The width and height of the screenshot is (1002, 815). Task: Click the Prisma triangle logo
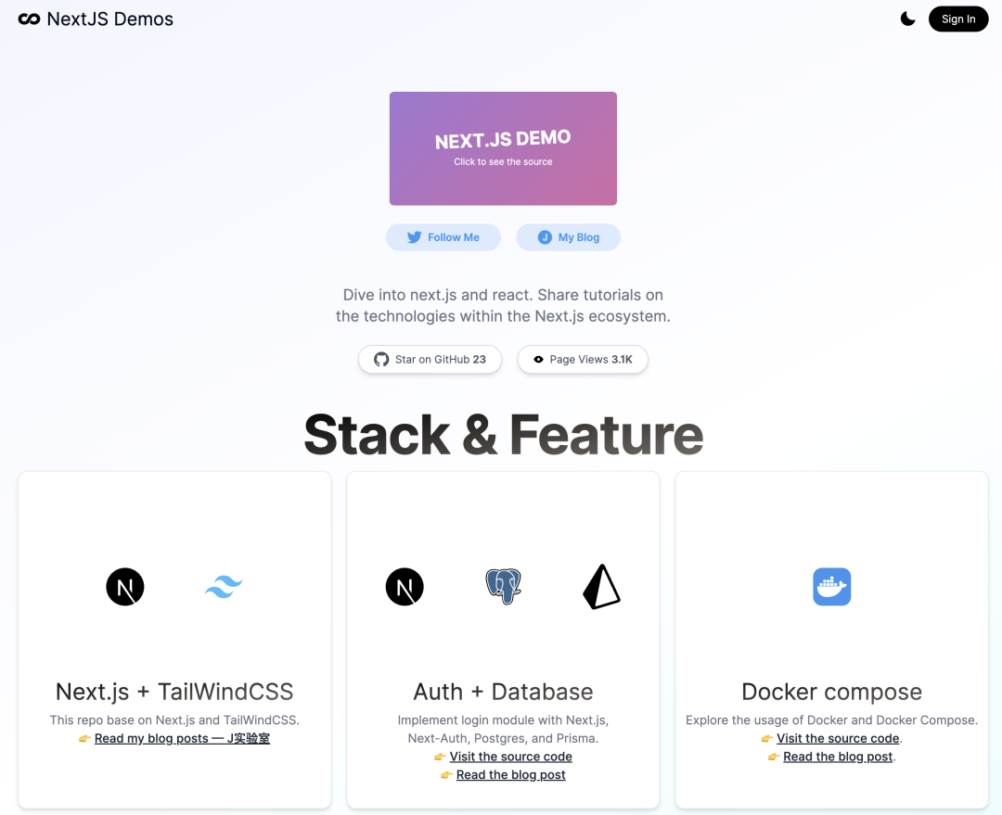coord(601,586)
